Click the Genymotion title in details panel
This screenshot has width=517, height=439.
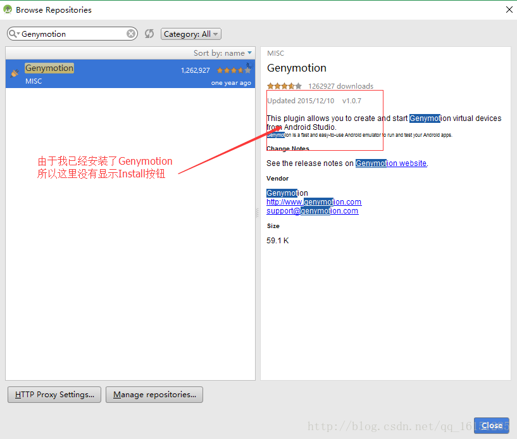point(296,68)
